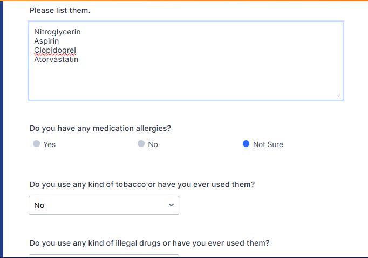
Task: Click the tobacco use question label
Action: pyautogui.click(x=142, y=184)
